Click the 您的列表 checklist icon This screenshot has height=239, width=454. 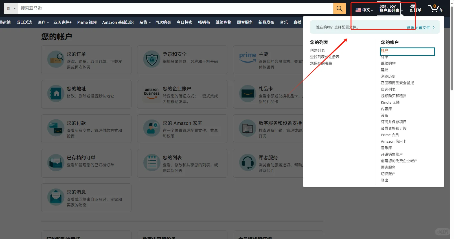click(x=152, y=162)
